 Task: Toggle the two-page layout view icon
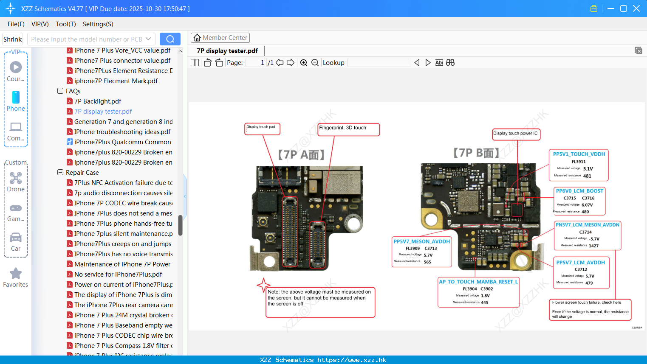pos(195,63)
